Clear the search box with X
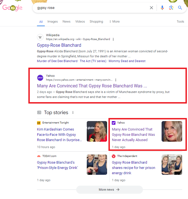188x199 pixels. [151, 8]
